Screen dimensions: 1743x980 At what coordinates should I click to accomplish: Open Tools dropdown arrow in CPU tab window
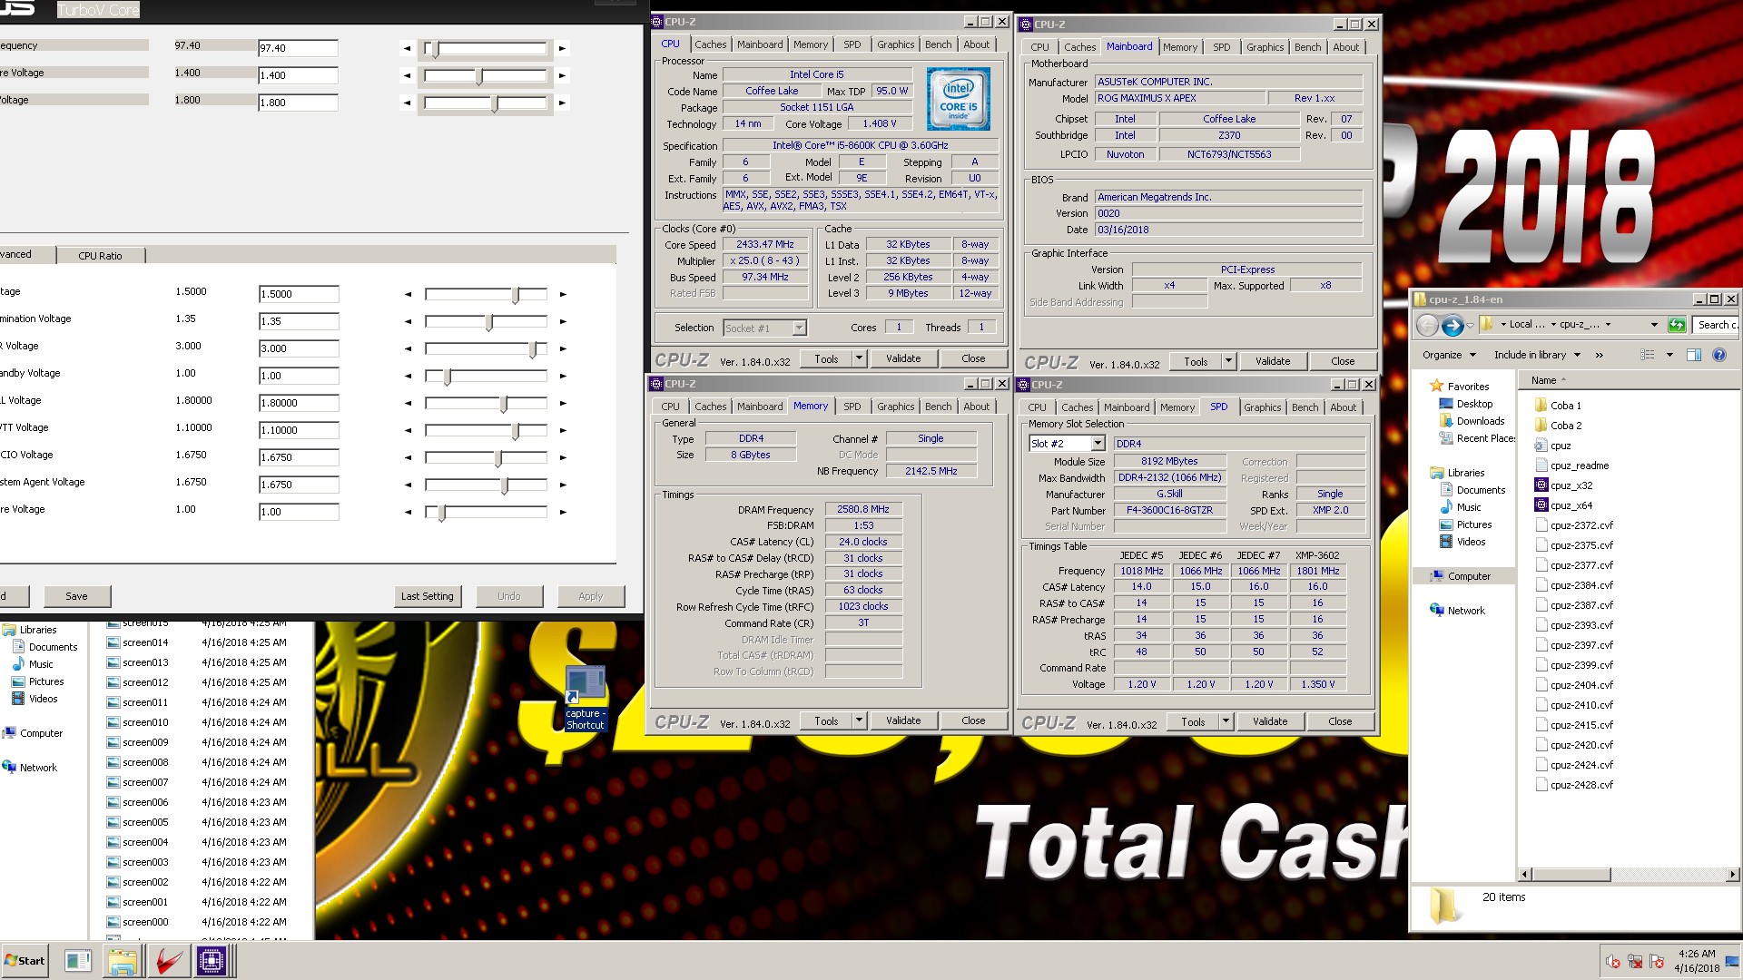coord(859,358)
